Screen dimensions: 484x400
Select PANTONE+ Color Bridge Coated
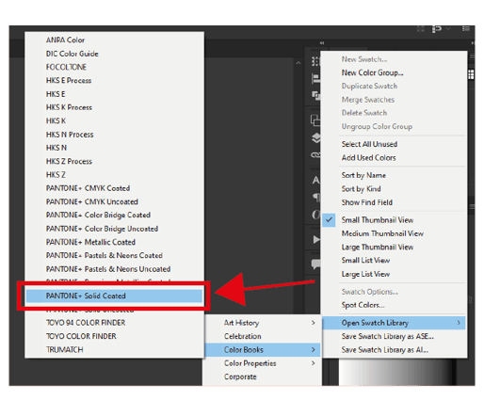tap(98, 216)
